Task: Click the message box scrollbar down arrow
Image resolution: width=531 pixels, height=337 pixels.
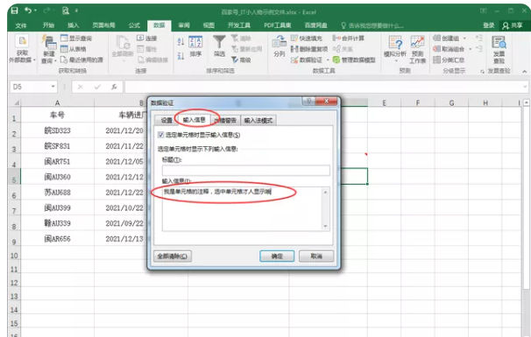Action: point(325,227)
